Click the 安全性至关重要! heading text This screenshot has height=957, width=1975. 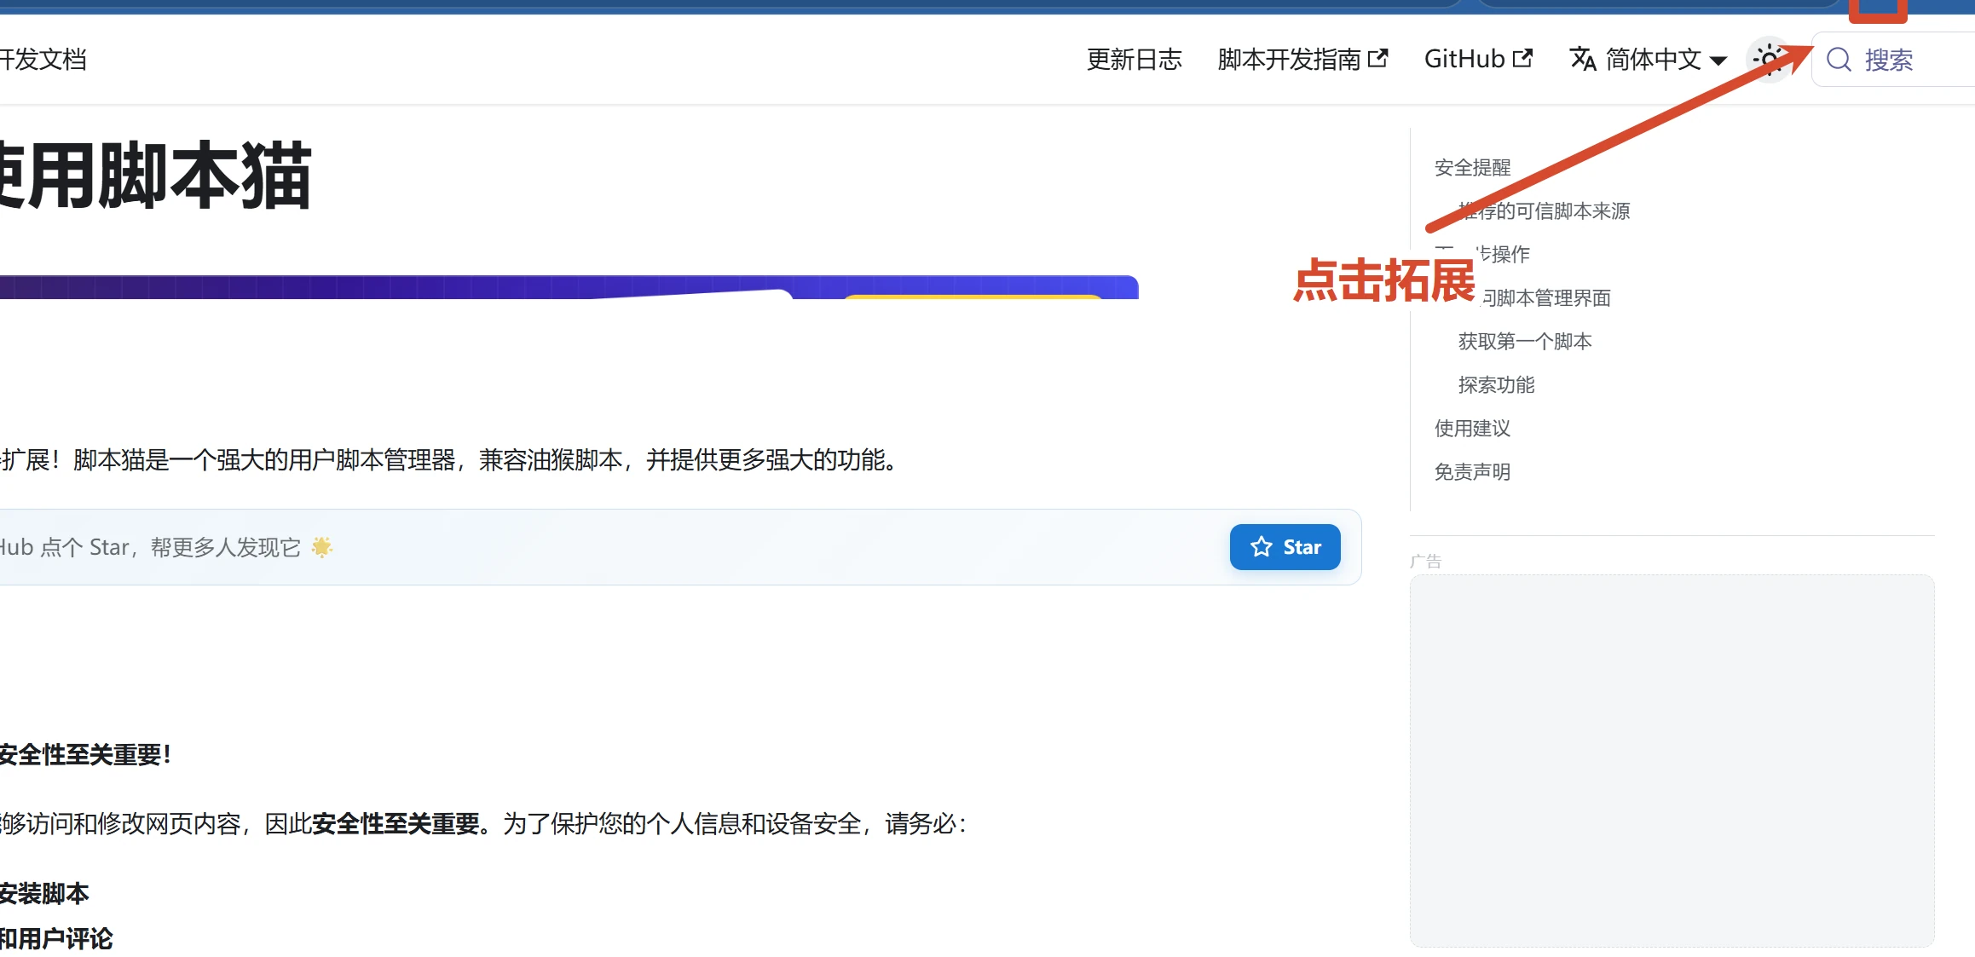coord(85,755)
